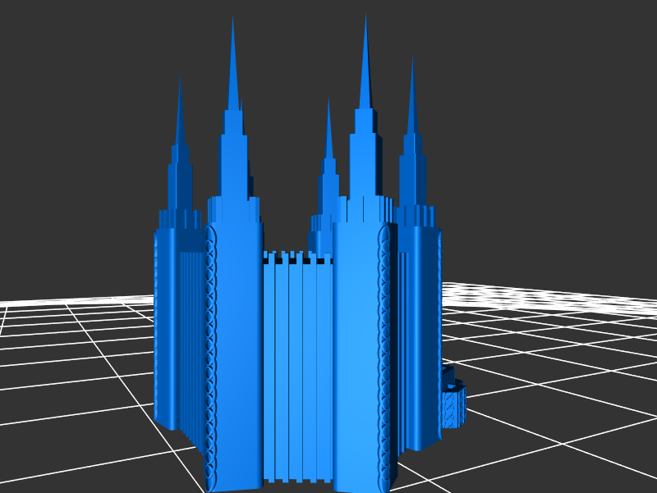Click the chain ornament on front-right tower
The width and height of the screenshot is (657, 493).
tap(384, 353)
